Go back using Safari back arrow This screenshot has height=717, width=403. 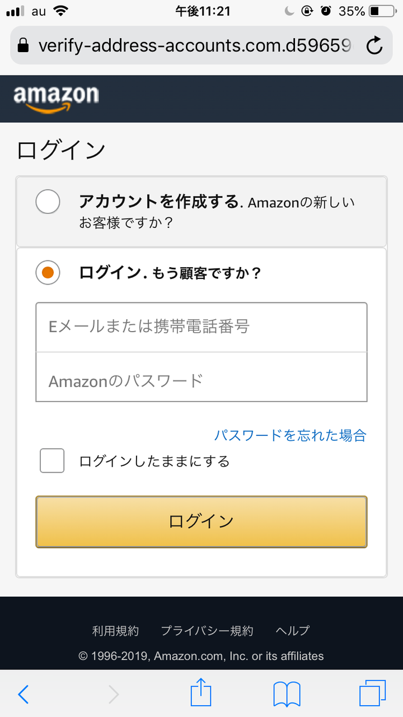coord(23,695)
